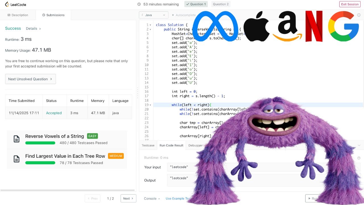The image size is (364, 205).
Task: Click the horizontal scrollbar under the submissions panel
Action: tap(67, 190)
